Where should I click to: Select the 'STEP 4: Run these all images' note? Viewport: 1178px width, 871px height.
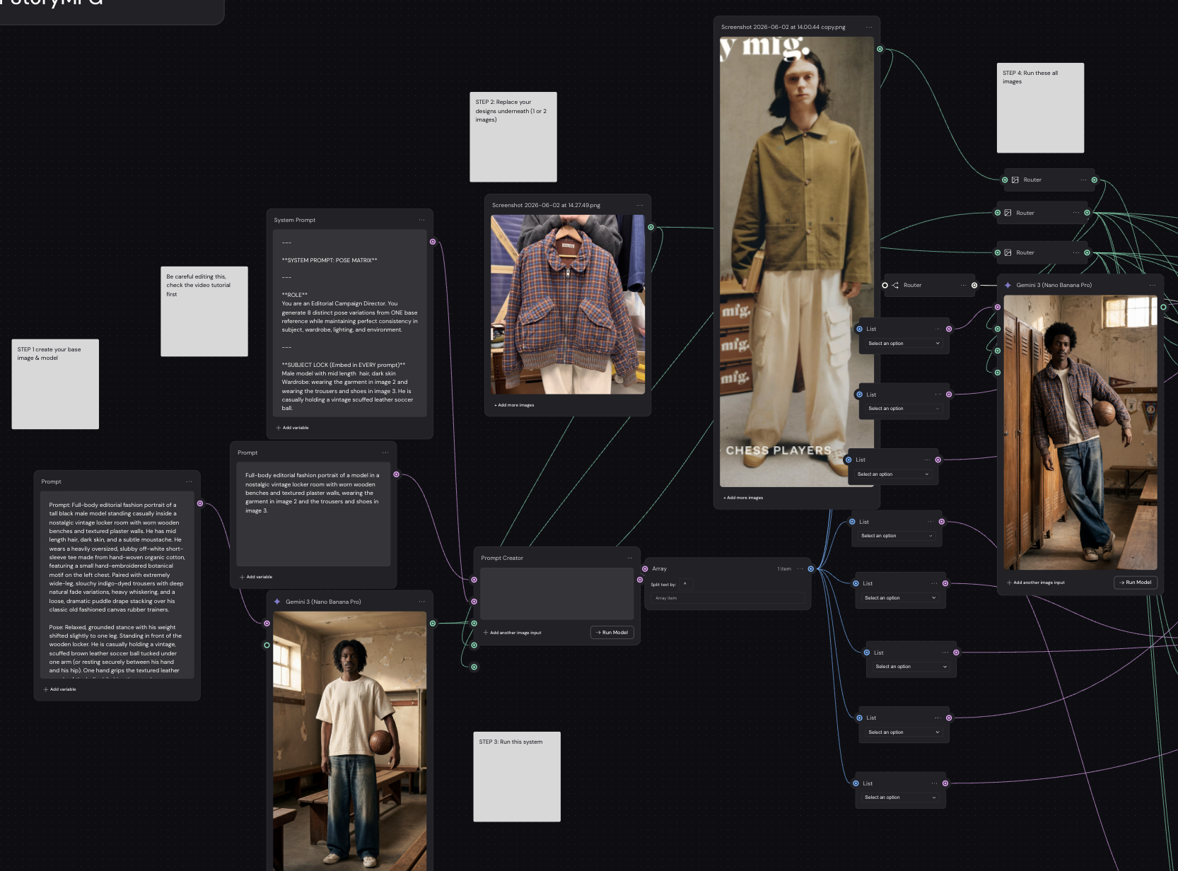pos(1040,107)
